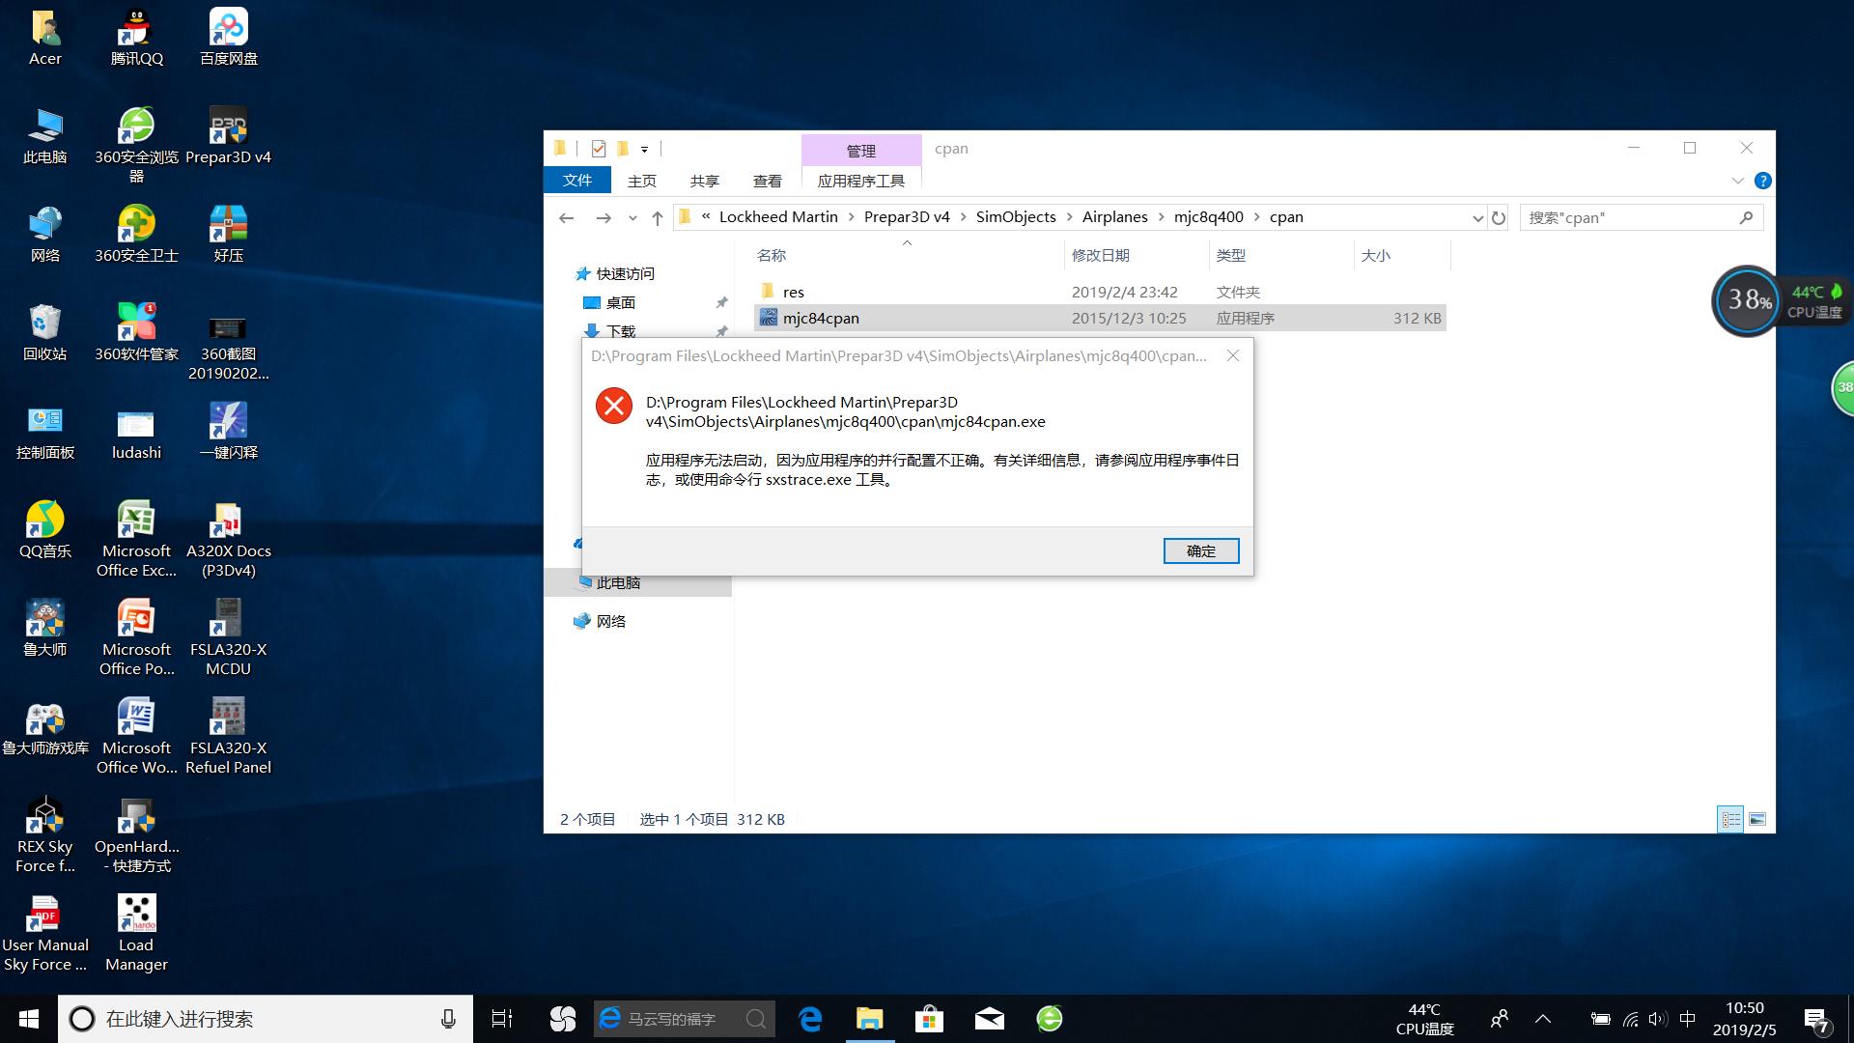Select the 此电脑 desktop icon
The image size is (1854, 1043).
click(45, 136)
